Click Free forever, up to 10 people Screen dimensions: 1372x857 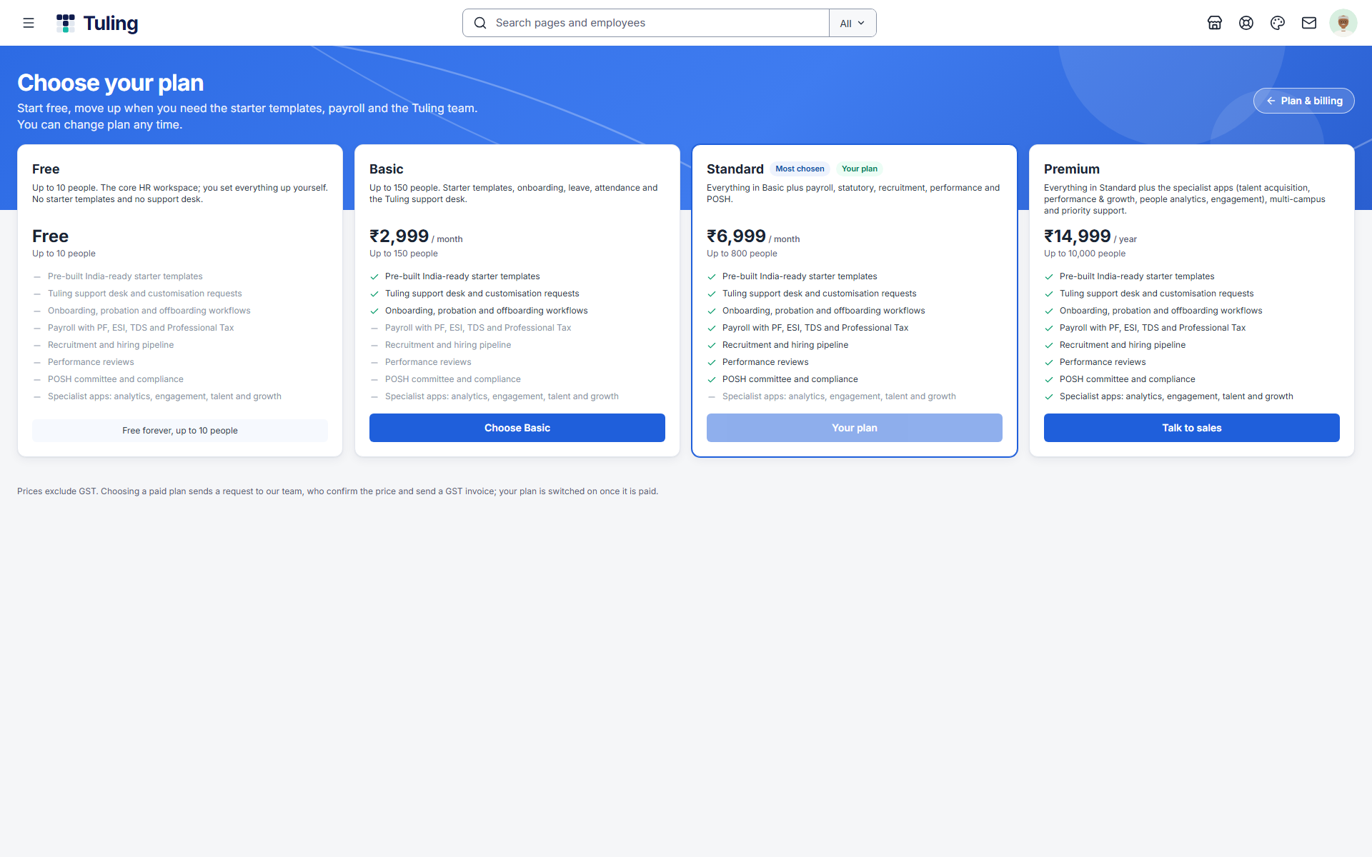pos(180,431)
